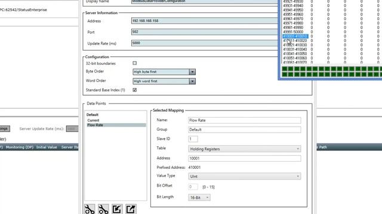Click the Port field containing 502
This screenshot has height=214, width=382.
pos(204,32)
